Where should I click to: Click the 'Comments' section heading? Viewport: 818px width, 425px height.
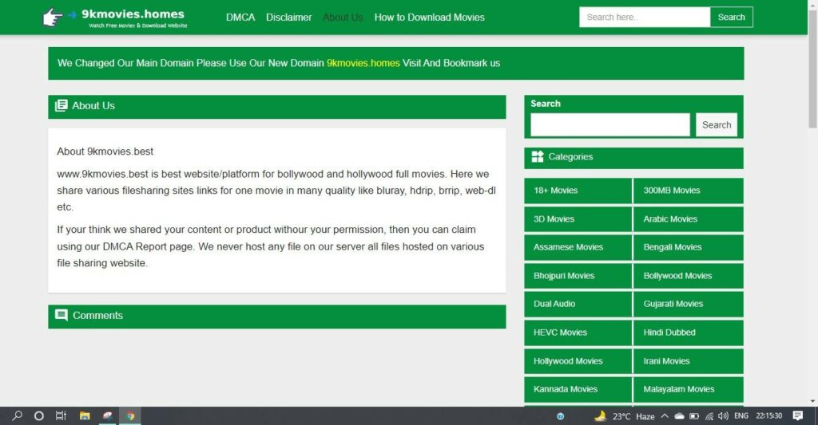click(x=97, y=316)
